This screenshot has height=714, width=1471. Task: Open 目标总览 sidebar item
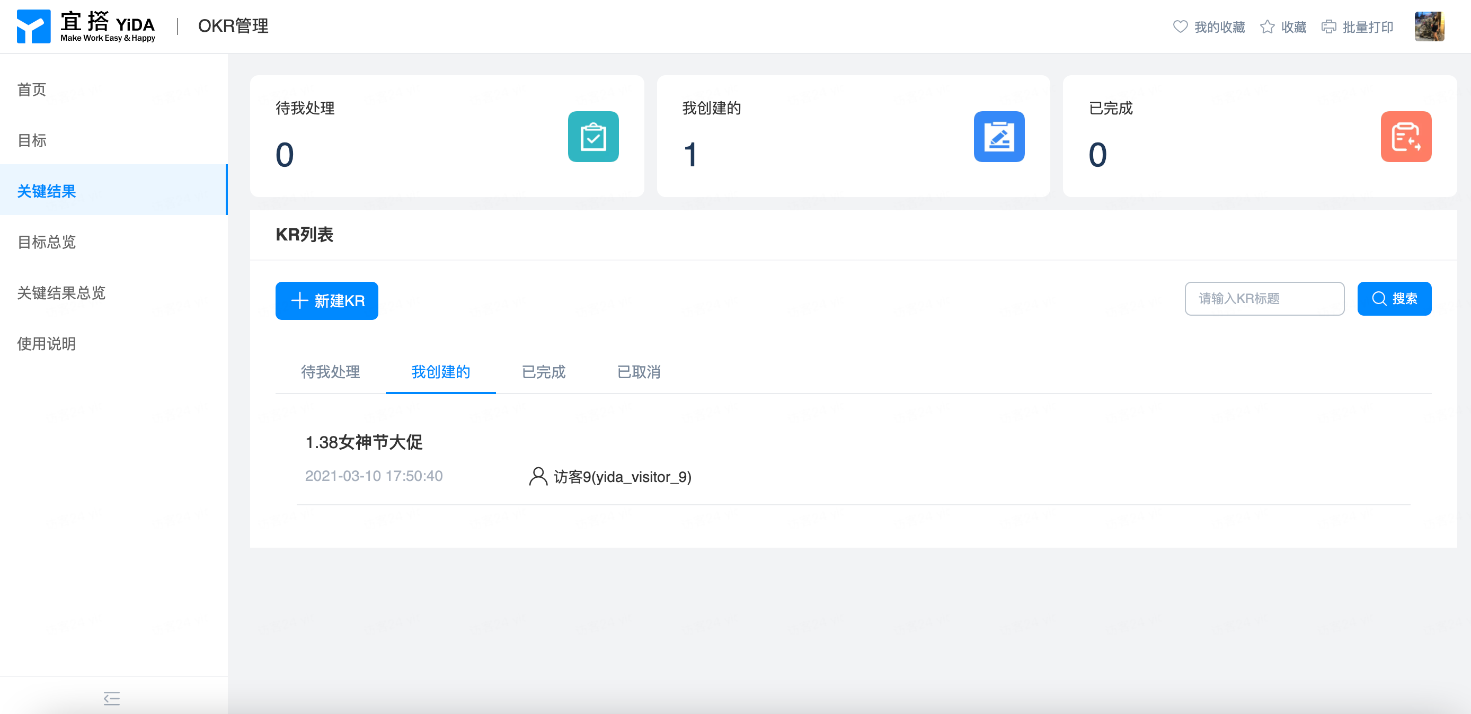point(47,242)
